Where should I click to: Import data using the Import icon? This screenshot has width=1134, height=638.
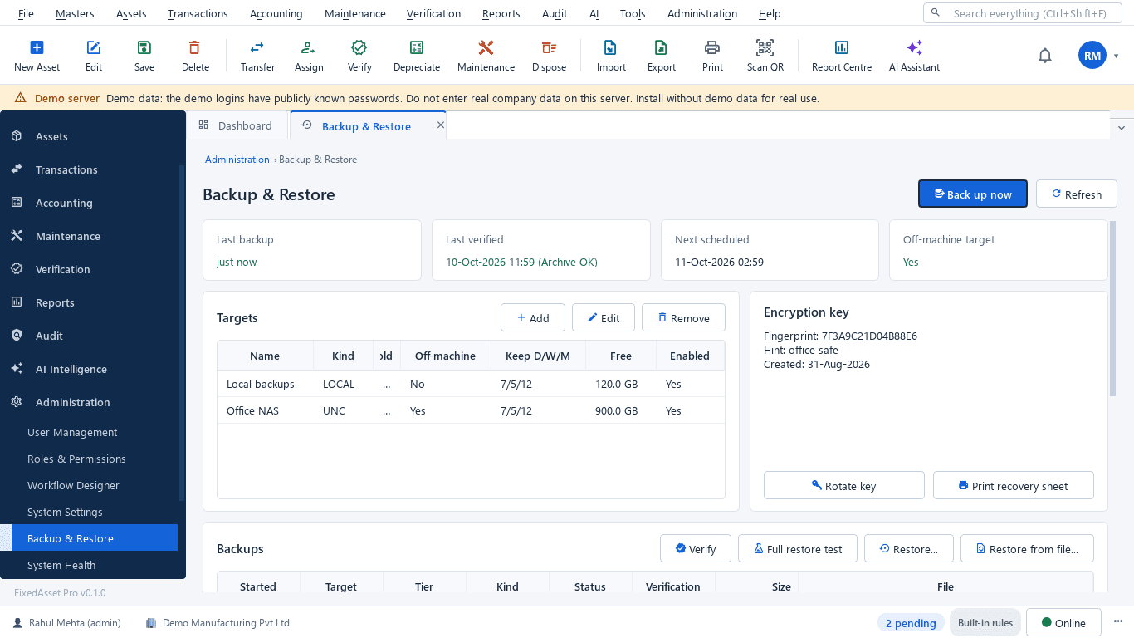point(611,56)
